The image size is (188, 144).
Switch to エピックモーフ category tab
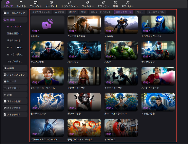pyautogui.click(x=124, y=12)
